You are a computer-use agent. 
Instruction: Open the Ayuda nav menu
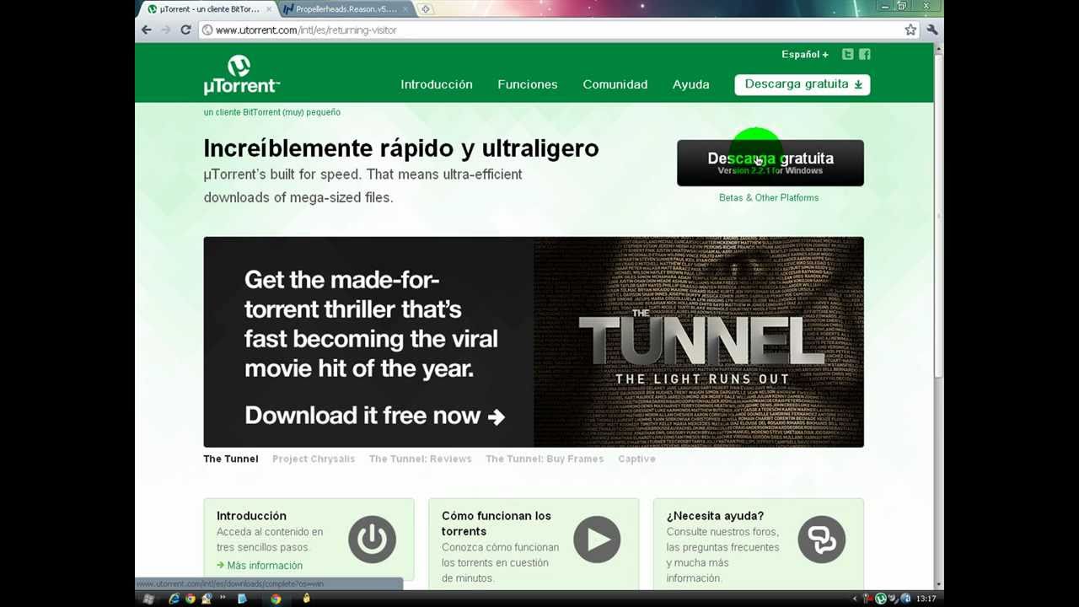point(691,84)
